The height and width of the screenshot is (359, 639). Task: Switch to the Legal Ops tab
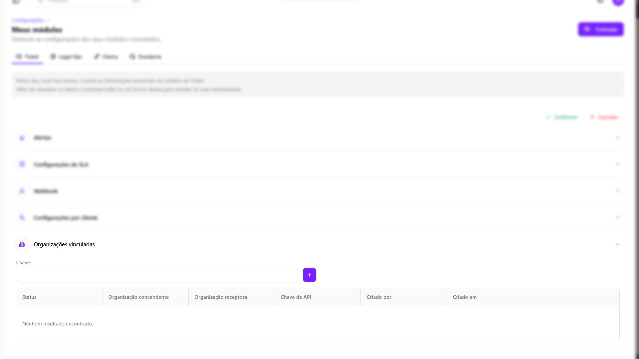click(66, 57)
